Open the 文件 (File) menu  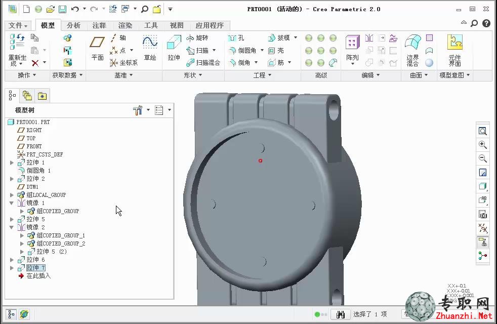click(x=18, y=25)
